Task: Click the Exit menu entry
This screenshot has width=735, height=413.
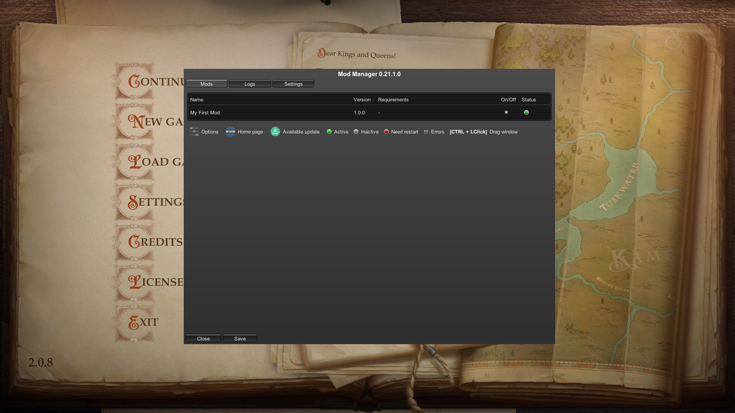Action: [143, 322]
